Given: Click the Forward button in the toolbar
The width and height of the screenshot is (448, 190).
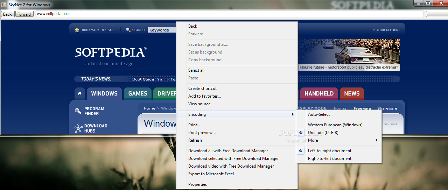Looking at the screenshot, I should click(x=24, y=14).
